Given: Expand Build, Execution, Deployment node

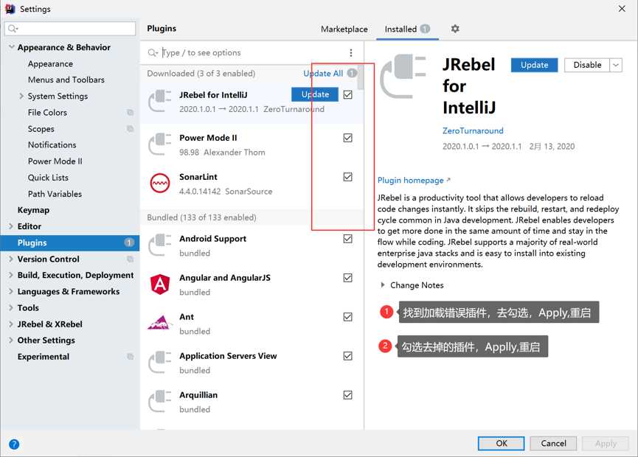Looking at the screenshot, I should 11,275.
